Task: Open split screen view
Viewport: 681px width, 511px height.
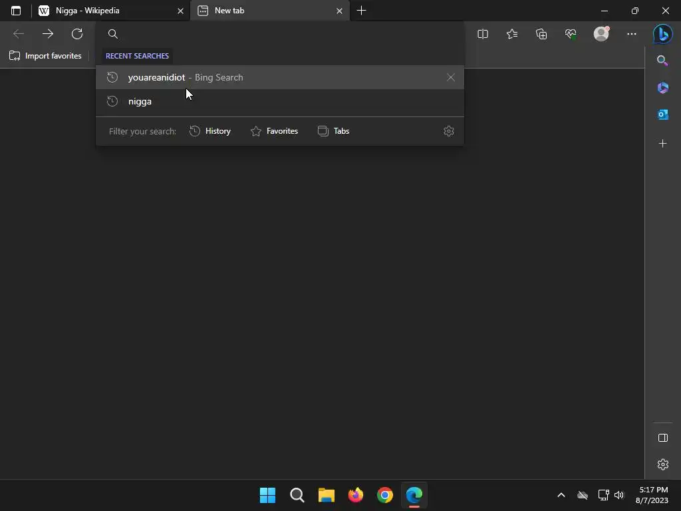Action: tap(483, 34)
